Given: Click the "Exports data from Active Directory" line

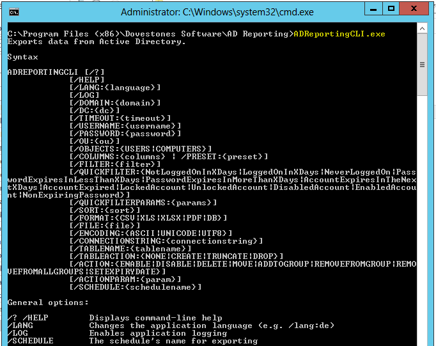Looking at the screenshot, I should [97, 42].
